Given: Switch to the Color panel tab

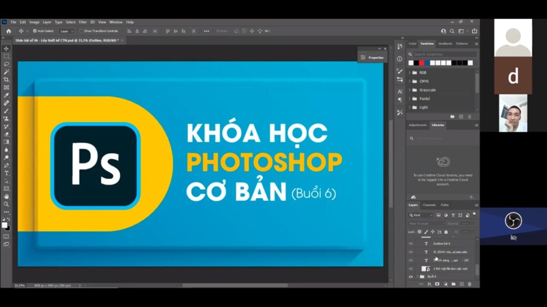Looking at the screenshot, I should pyautogui.click(x=413, y=44).
